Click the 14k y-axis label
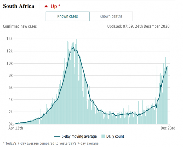Image resolution: width=183 pixels, height=147 pixels. tap(10, 39)
